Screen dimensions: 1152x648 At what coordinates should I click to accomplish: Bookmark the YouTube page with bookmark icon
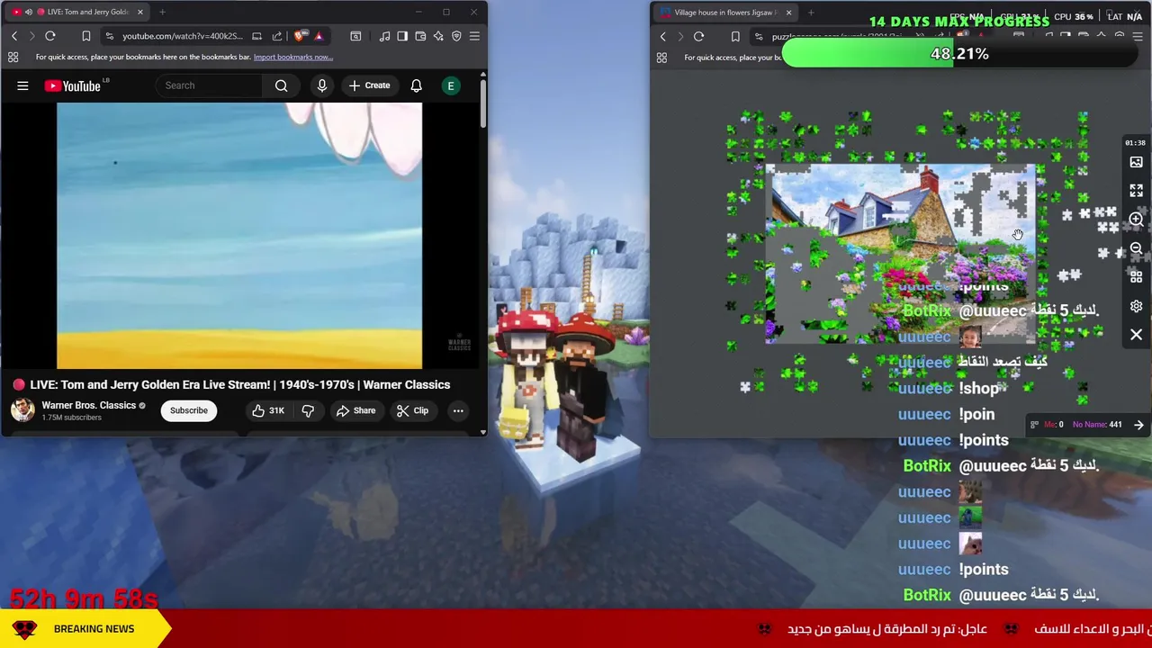(x=86, y=36)
